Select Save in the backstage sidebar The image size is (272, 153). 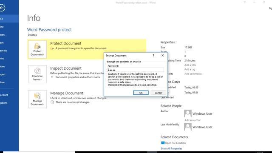[9, 42]
